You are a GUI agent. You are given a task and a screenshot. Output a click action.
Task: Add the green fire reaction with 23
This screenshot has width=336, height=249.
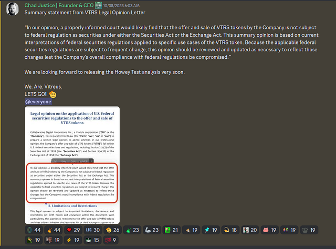tap(132, 230)
